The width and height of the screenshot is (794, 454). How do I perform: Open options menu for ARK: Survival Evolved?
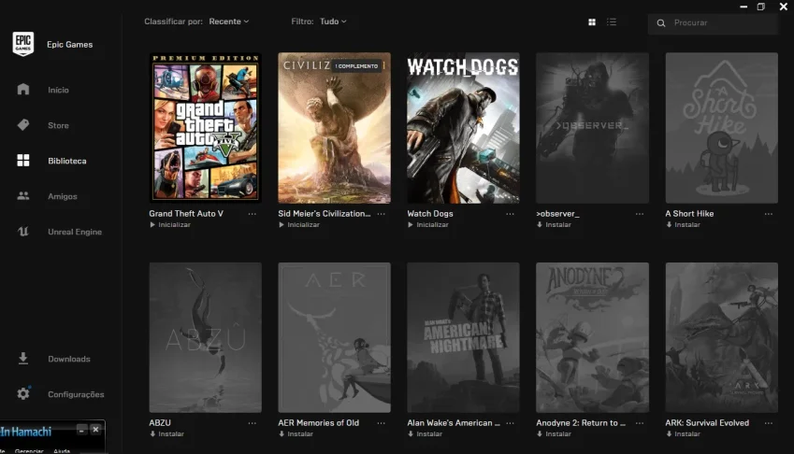click(x=769, y=423)
